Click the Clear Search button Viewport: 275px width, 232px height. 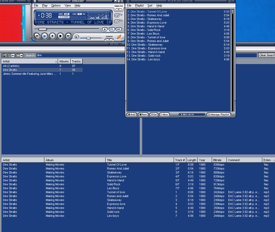click(x=267, y=55)
